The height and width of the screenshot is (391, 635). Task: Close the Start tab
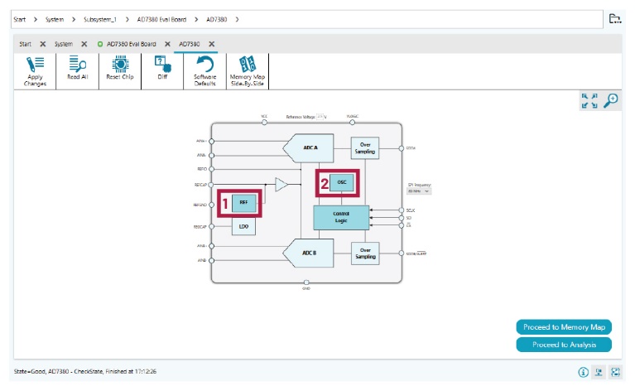42,44
